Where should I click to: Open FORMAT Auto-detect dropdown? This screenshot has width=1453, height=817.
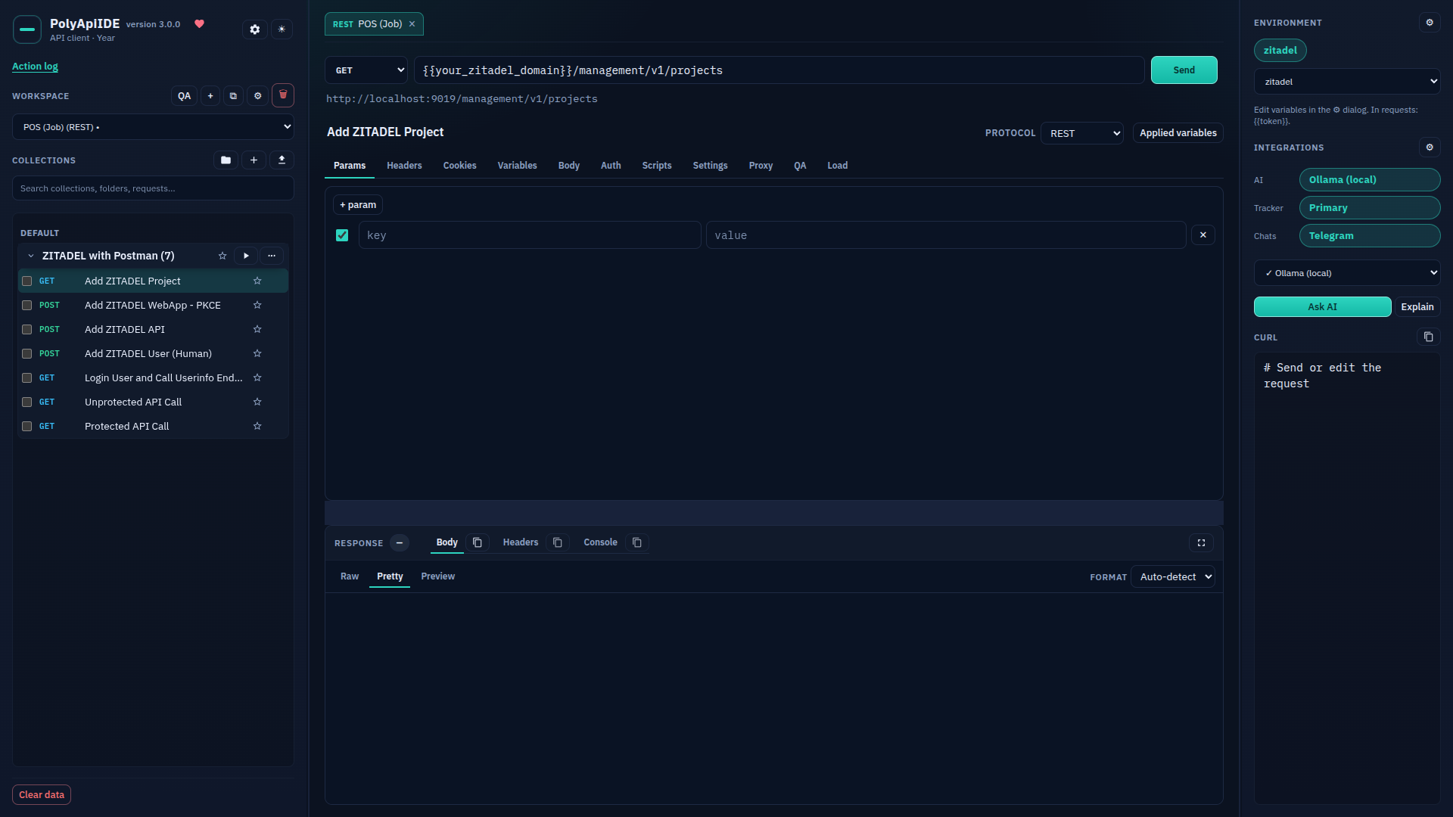pyautogui.click(x=1173, y=577)
